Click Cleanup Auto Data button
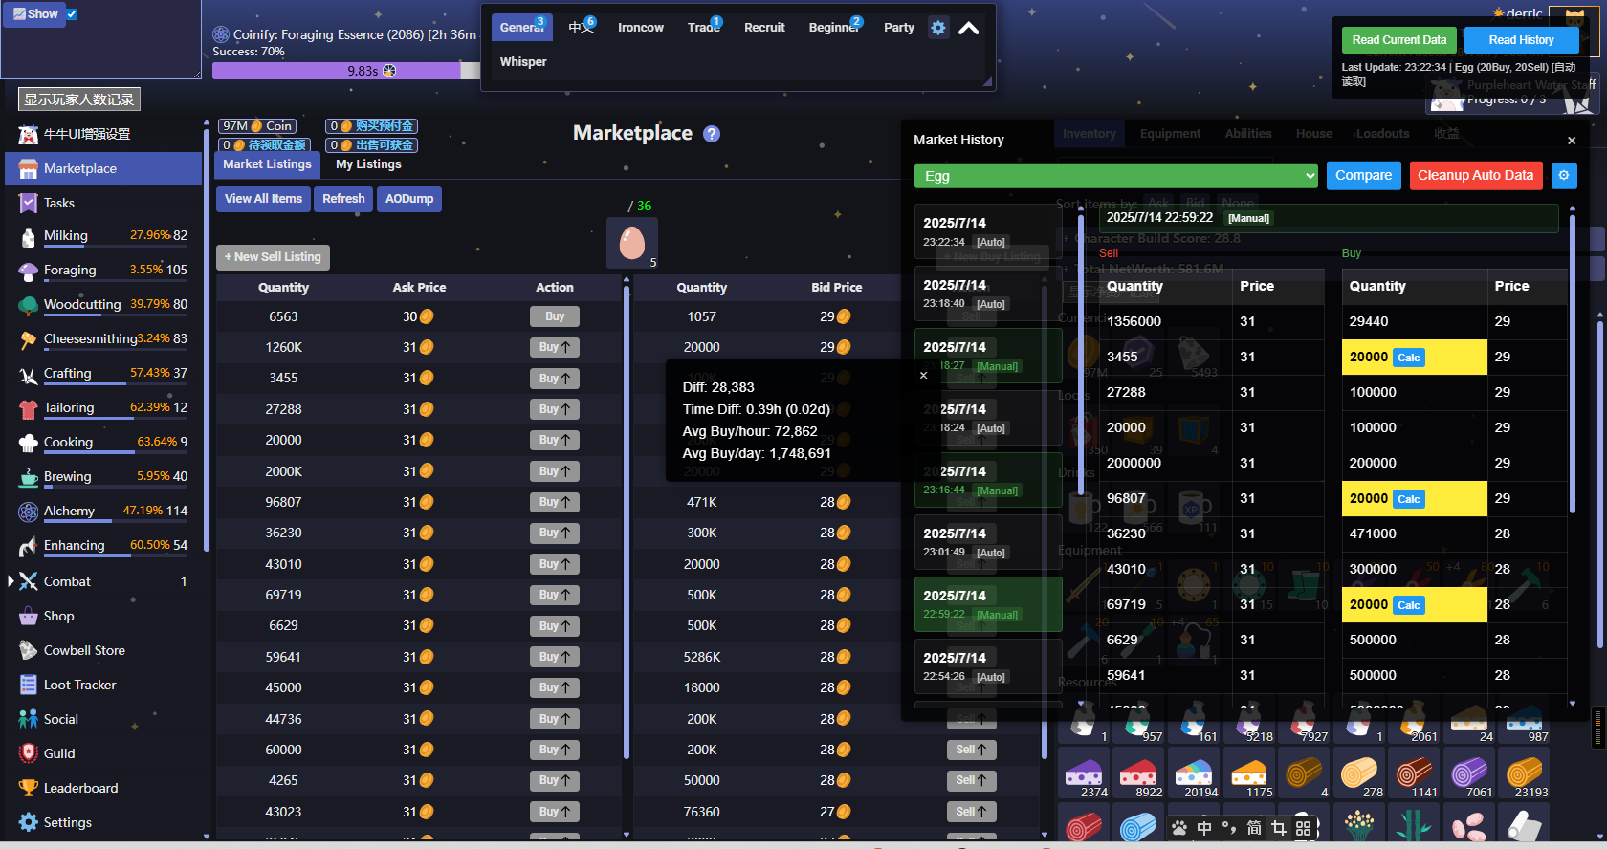This screenshot has width=1607, height=849. click(x=1476, y=175)
